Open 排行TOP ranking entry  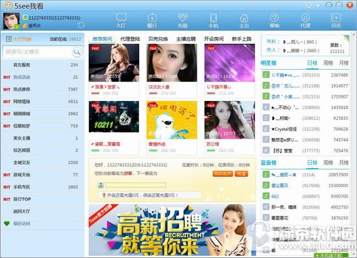(x=43, y=199)
